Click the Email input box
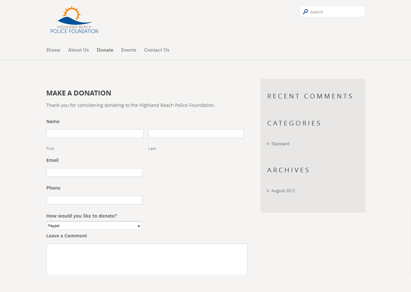Viewport: 411px width, 292px height. pyautogui.click(x=94, y=172)
